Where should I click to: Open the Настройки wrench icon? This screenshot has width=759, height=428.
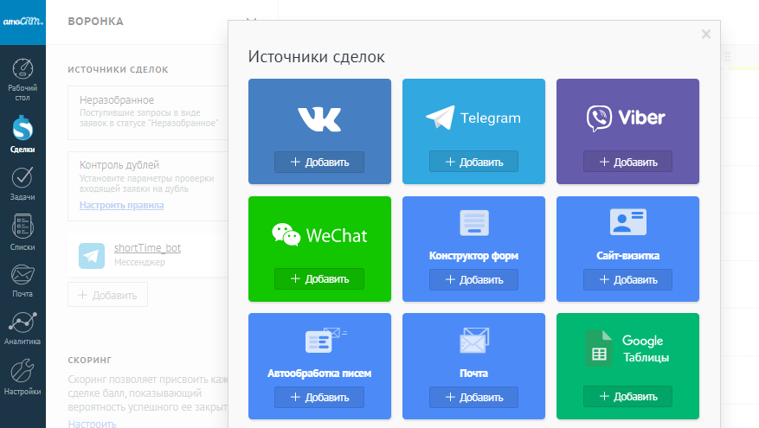(23, 373)
